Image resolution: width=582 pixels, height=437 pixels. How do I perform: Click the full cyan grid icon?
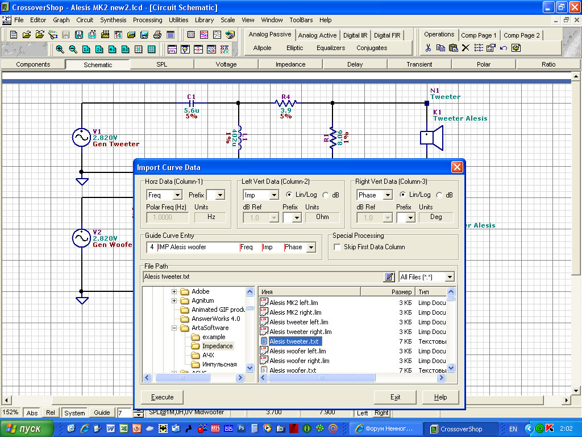click(x=151, y=49)
